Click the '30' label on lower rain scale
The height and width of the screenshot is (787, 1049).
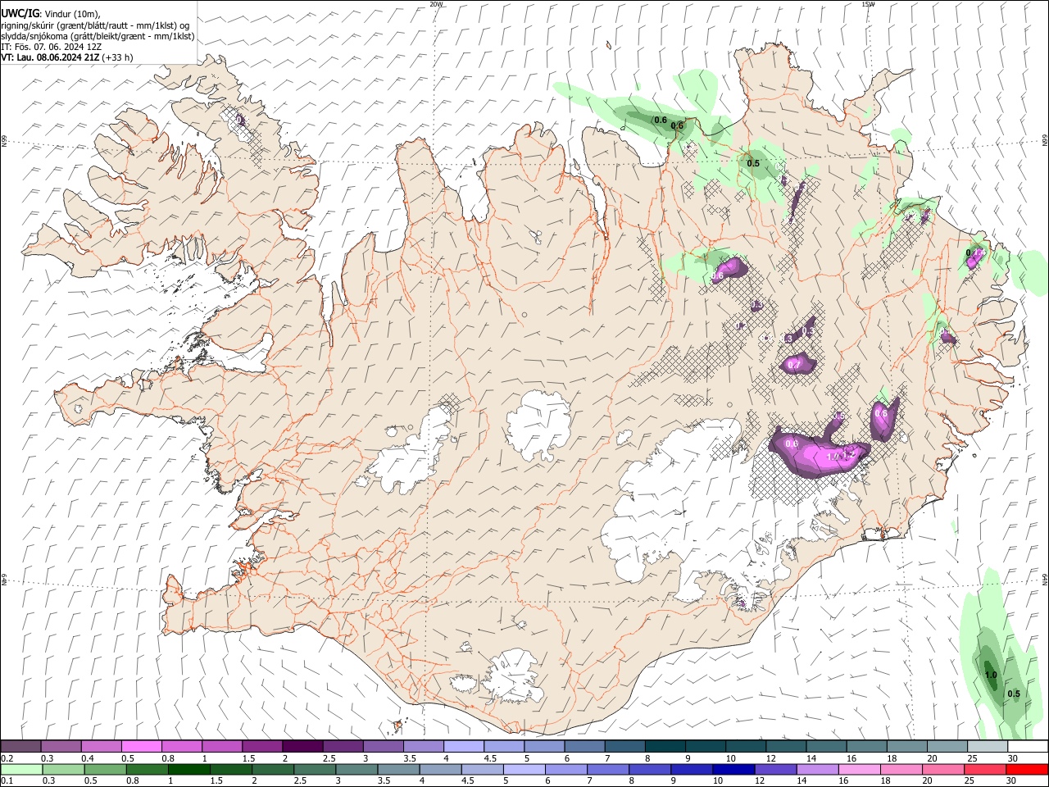coord(1012,781)
